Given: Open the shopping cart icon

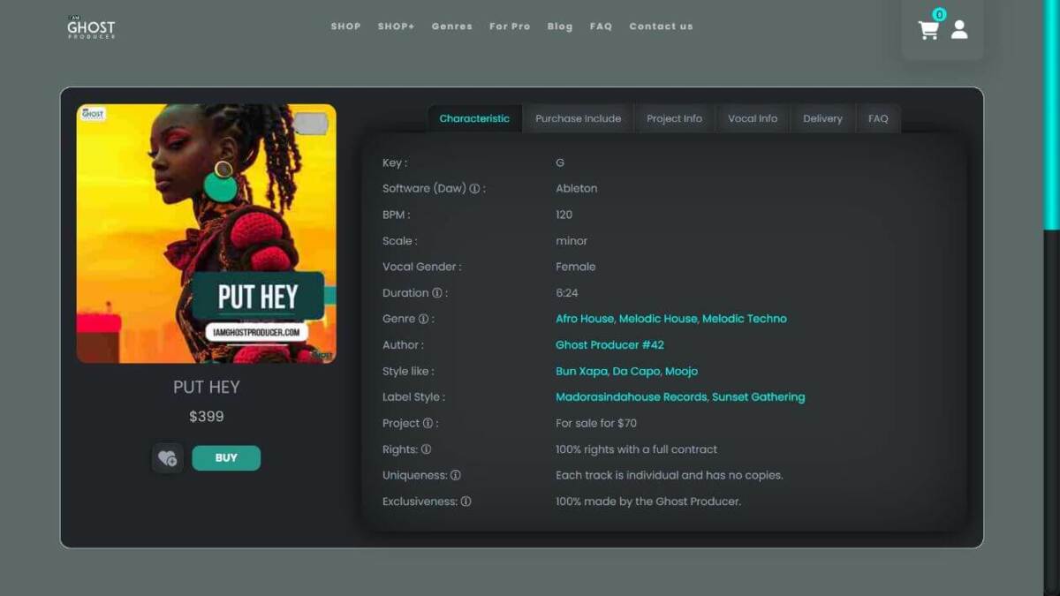Looking at the screenshot, I should point(927,31).
